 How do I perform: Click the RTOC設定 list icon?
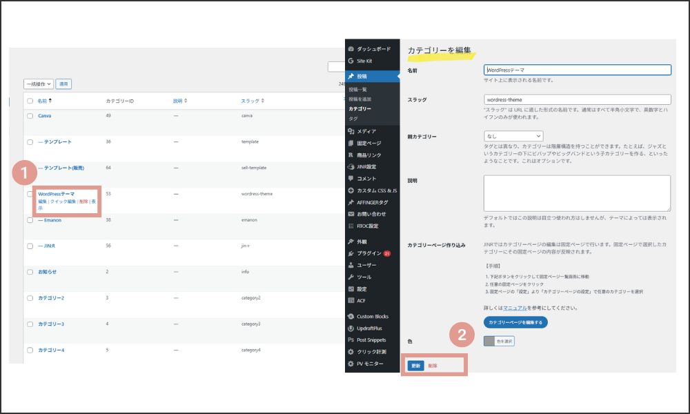click(351, 226)
